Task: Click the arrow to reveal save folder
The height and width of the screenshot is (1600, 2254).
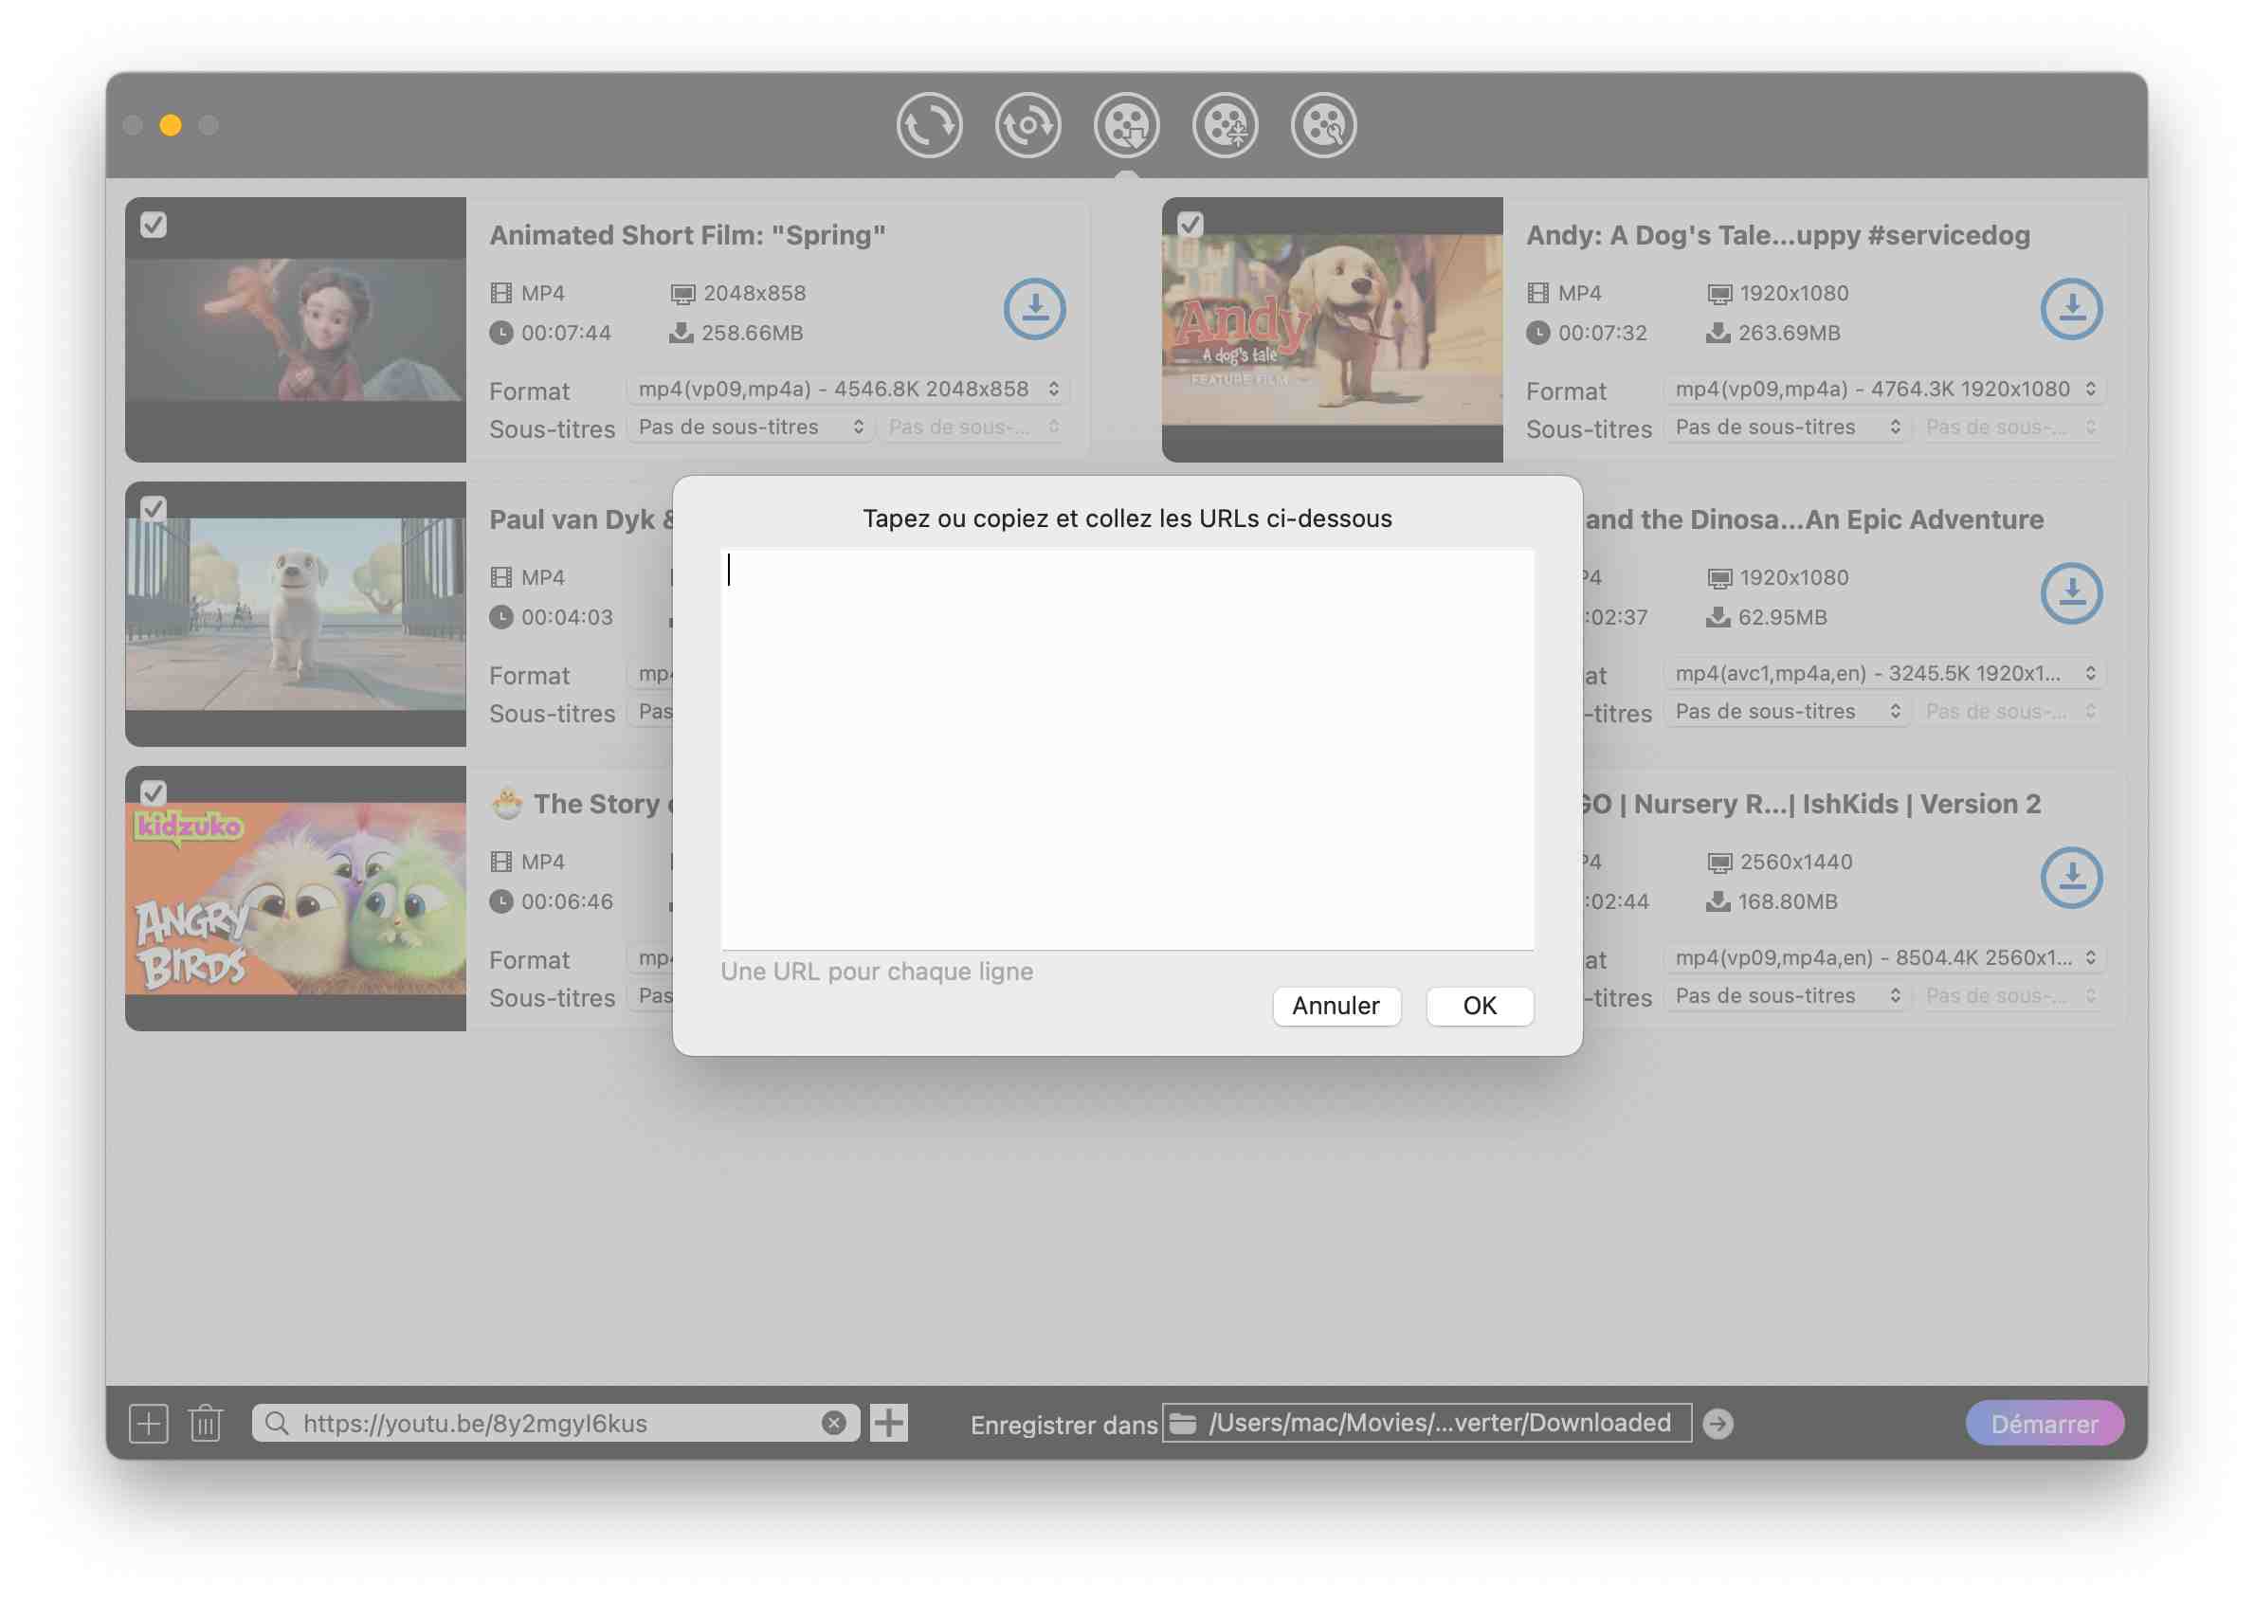Action: tap(1718, 1424)
